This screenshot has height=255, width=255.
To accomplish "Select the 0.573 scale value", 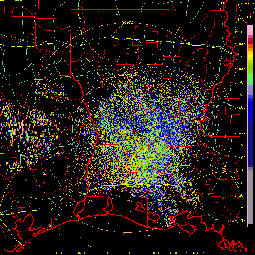I will [240, 133].
